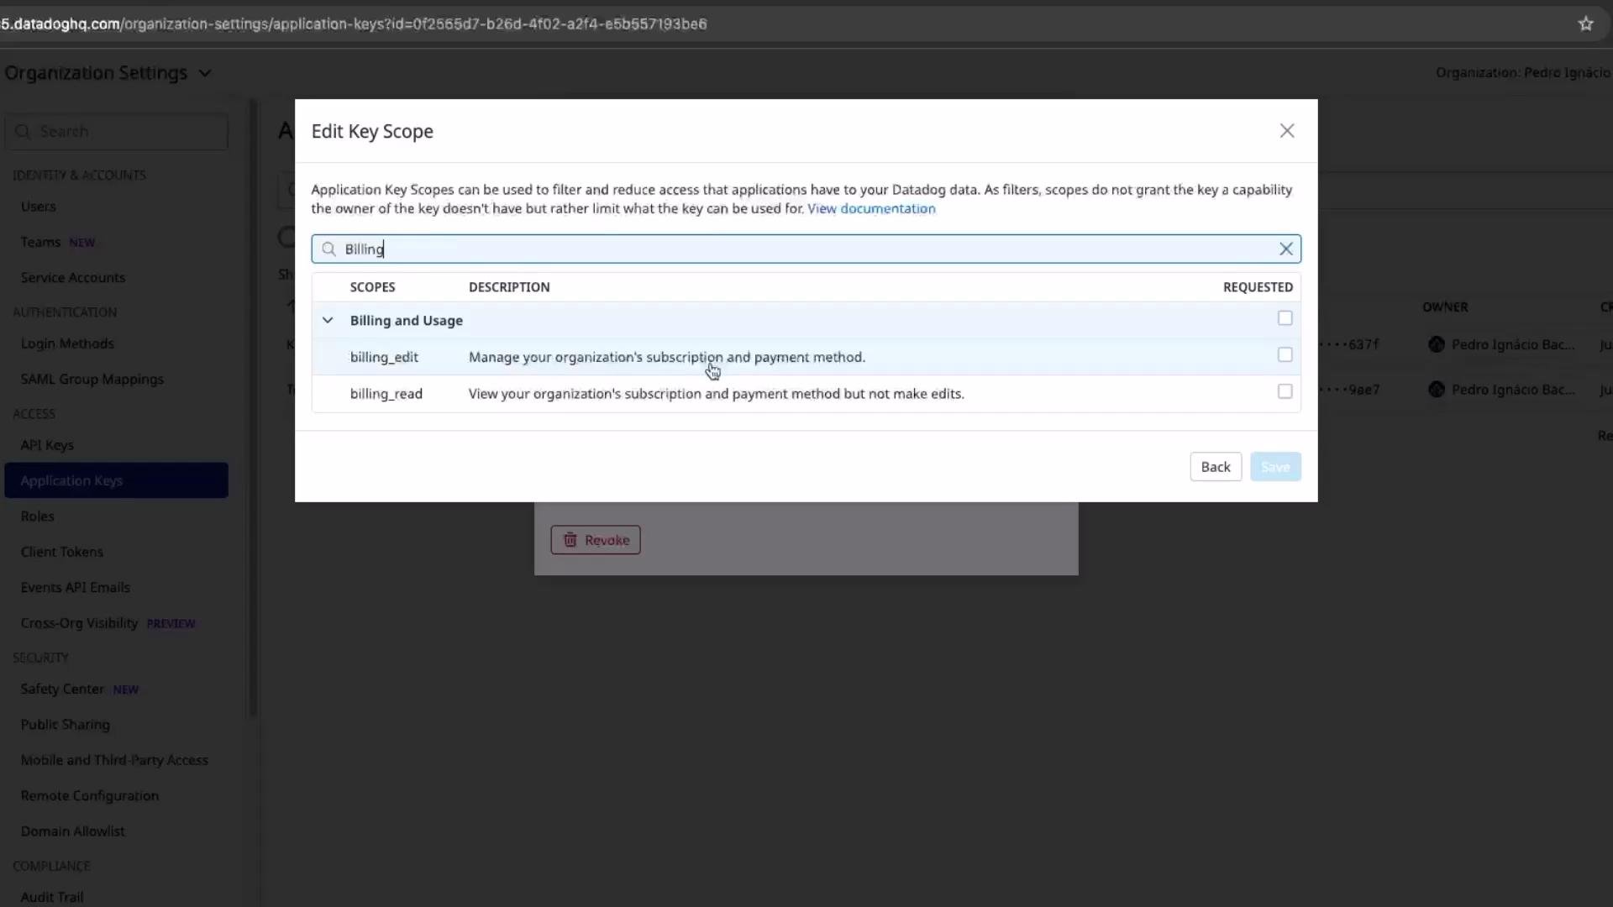Open Safety Center
The width and height of the screenshot is (1613, 907).
tap(62, 689)
